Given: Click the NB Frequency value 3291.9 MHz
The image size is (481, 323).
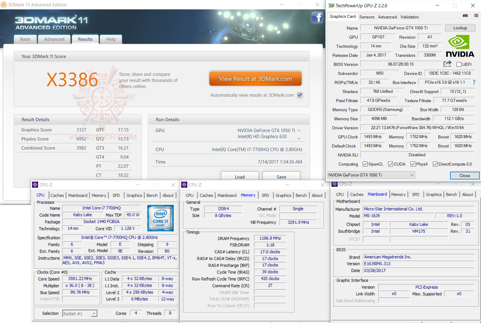Looking at the screenshot, I should coord(298,222).
